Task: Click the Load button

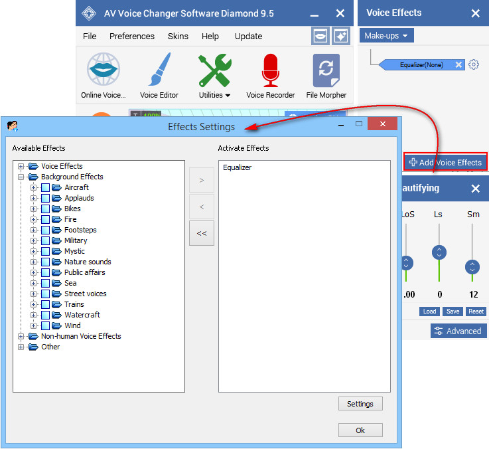Action: (429, 312)
